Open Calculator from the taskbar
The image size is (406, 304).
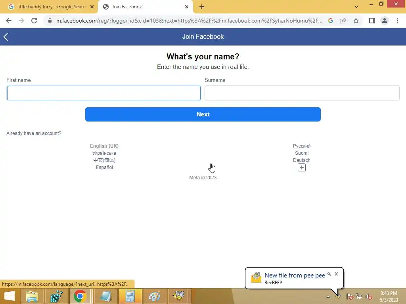coord(130,296)
